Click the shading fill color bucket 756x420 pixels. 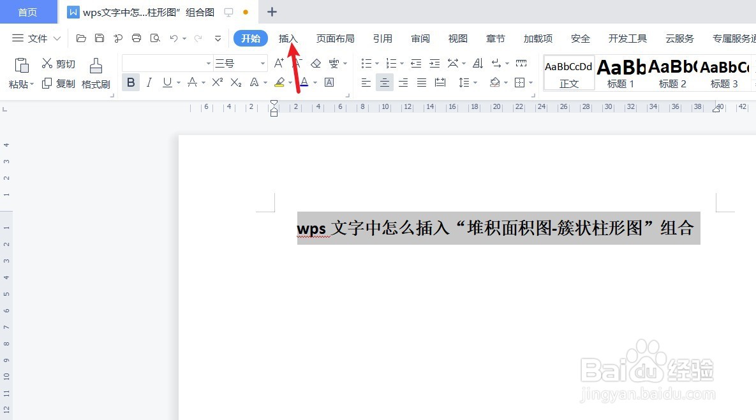[494, 82]
